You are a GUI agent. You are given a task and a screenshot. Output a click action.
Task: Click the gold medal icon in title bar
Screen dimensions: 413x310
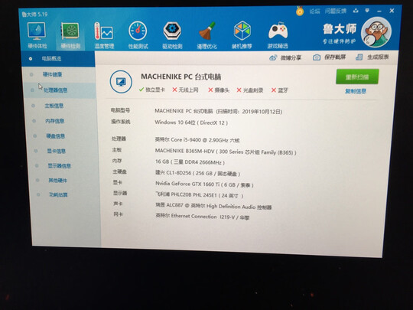point(300,11)
